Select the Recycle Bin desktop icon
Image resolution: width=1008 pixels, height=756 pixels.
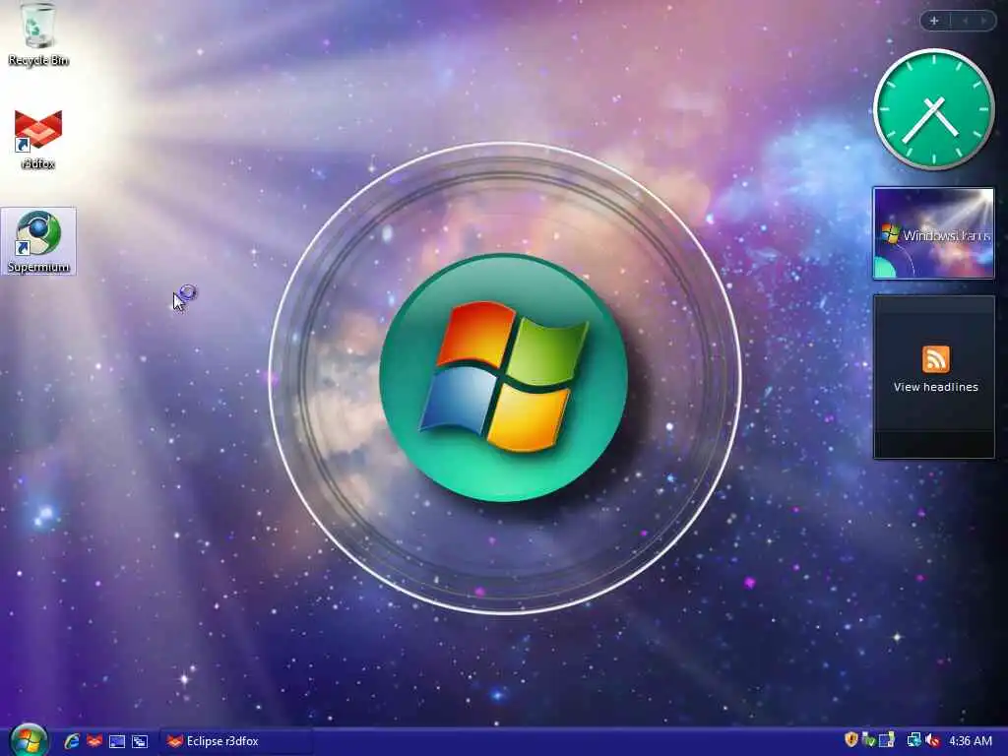(x=38, y=33)
